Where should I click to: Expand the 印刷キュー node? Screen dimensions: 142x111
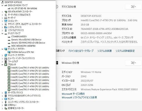click(x=2, y=105)
